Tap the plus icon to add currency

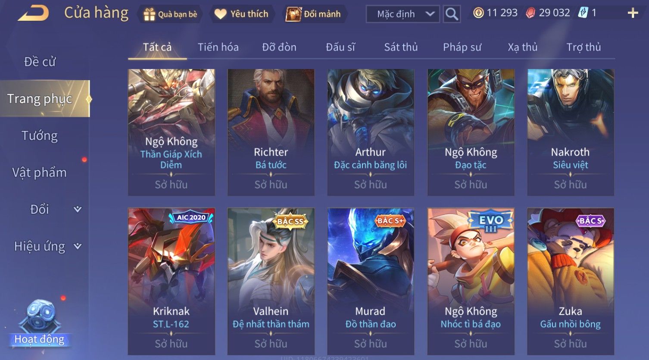click(633, 13)
